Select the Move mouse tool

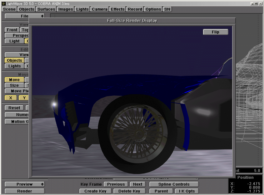click(14, 80)
